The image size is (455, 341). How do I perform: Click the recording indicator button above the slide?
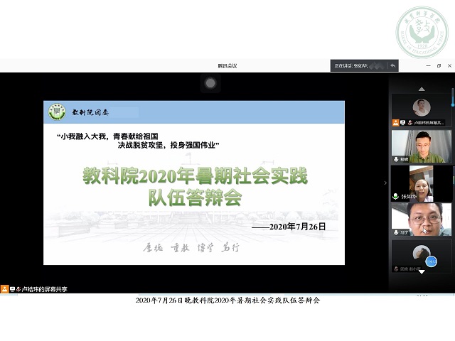210,83
